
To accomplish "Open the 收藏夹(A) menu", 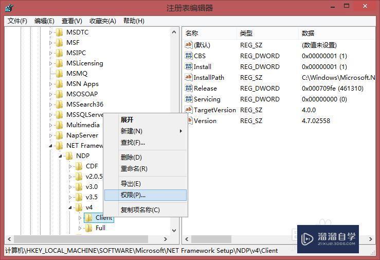I will [x=103, y=21].
